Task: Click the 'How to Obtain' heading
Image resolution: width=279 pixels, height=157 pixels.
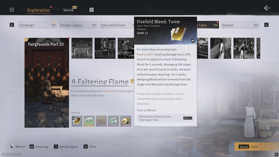Action: (146, 110)
